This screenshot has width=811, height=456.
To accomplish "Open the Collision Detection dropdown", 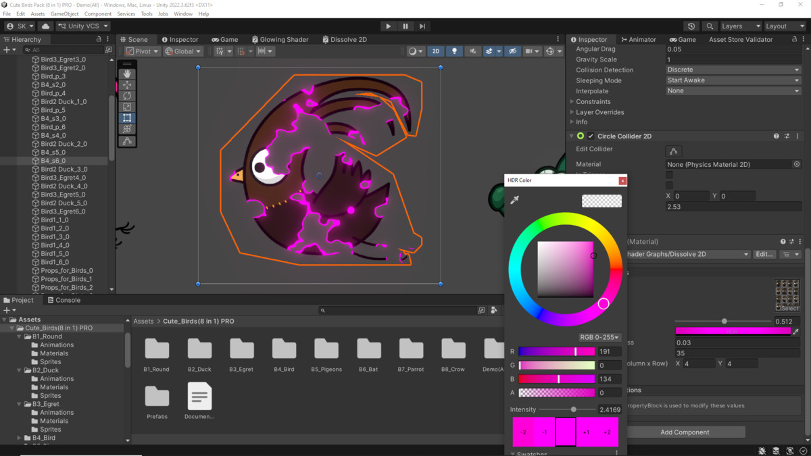I will 733,70.
